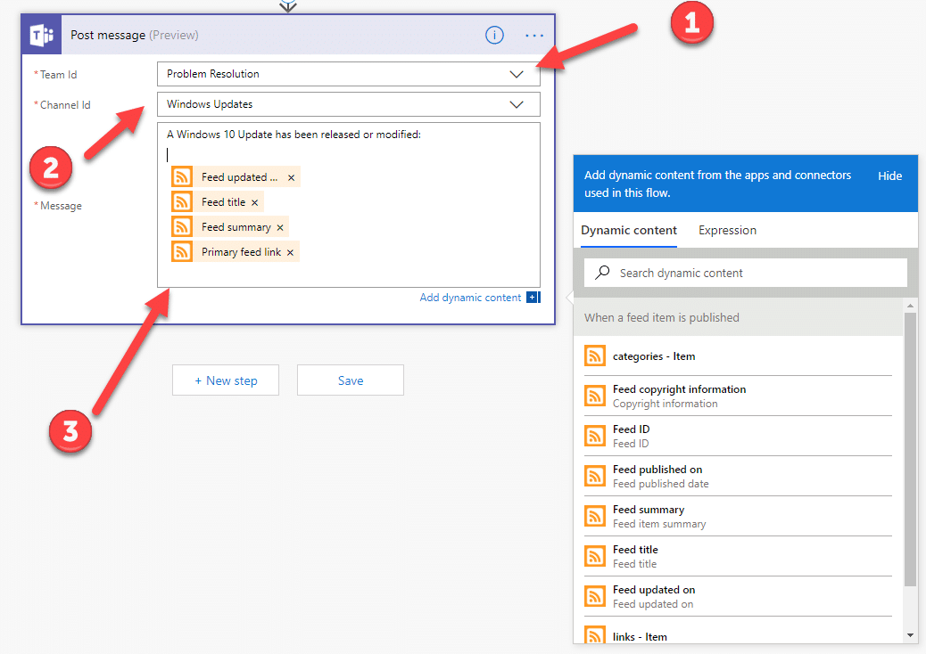Switch to the Dynamic content tab

(x=629, y=231)
